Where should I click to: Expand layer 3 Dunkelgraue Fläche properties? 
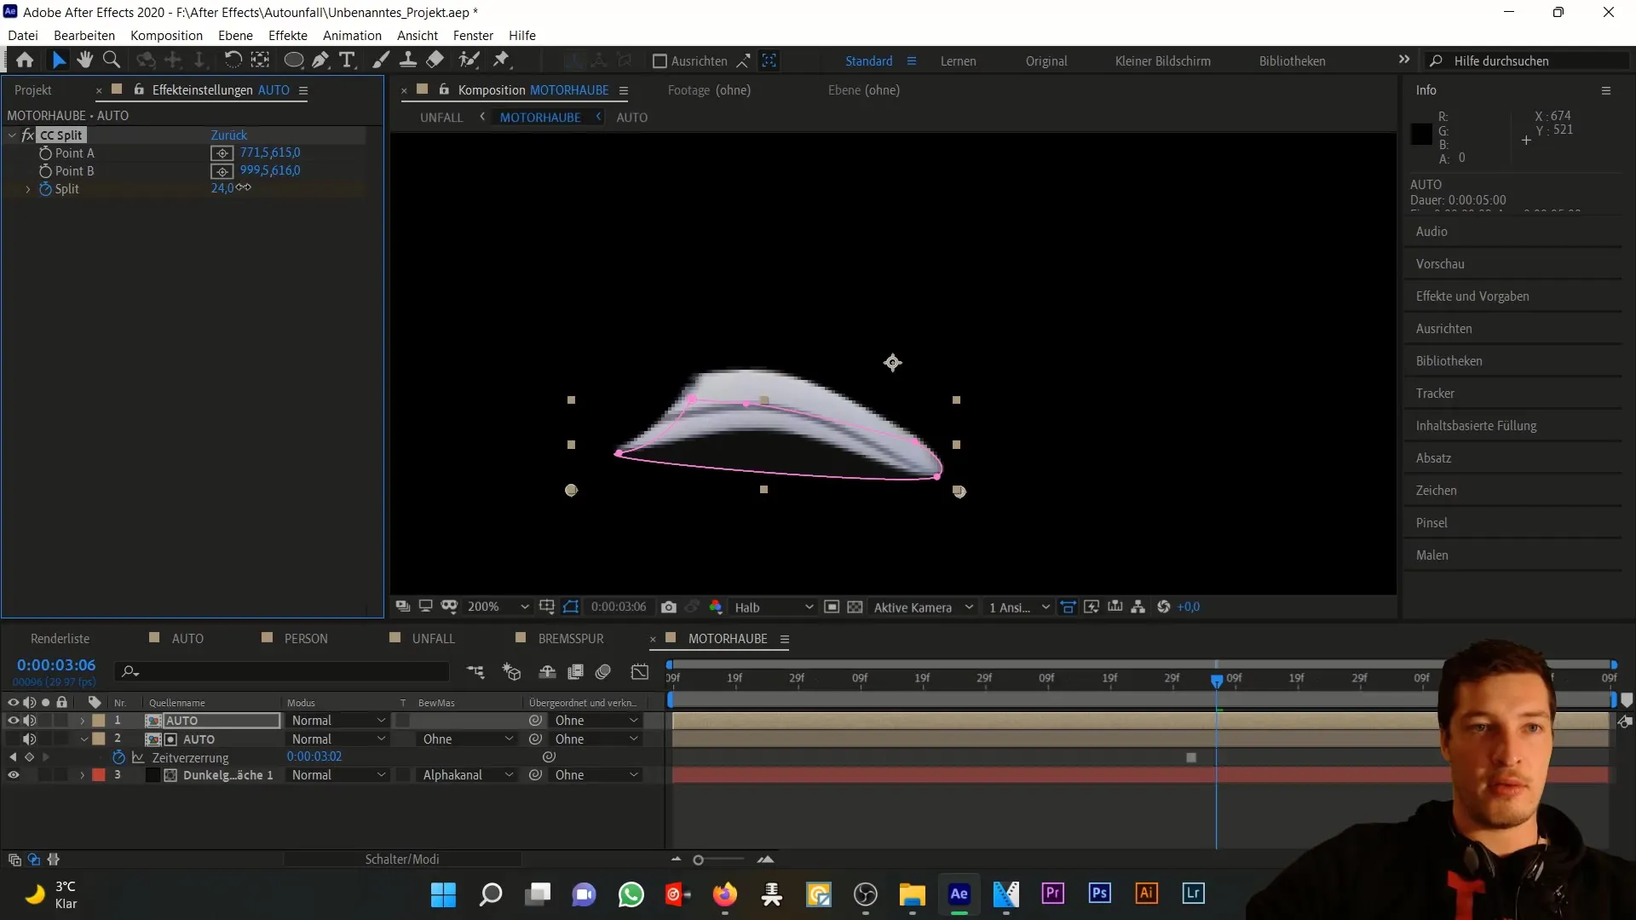83,775
